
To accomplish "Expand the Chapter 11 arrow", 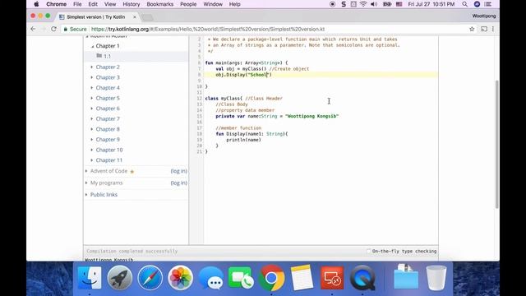I will coord(91,160).
